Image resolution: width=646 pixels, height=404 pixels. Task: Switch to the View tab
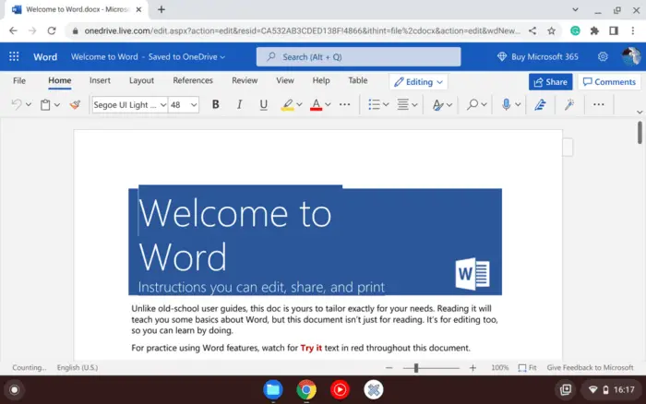pyautogui.click(x=285, y=81)
